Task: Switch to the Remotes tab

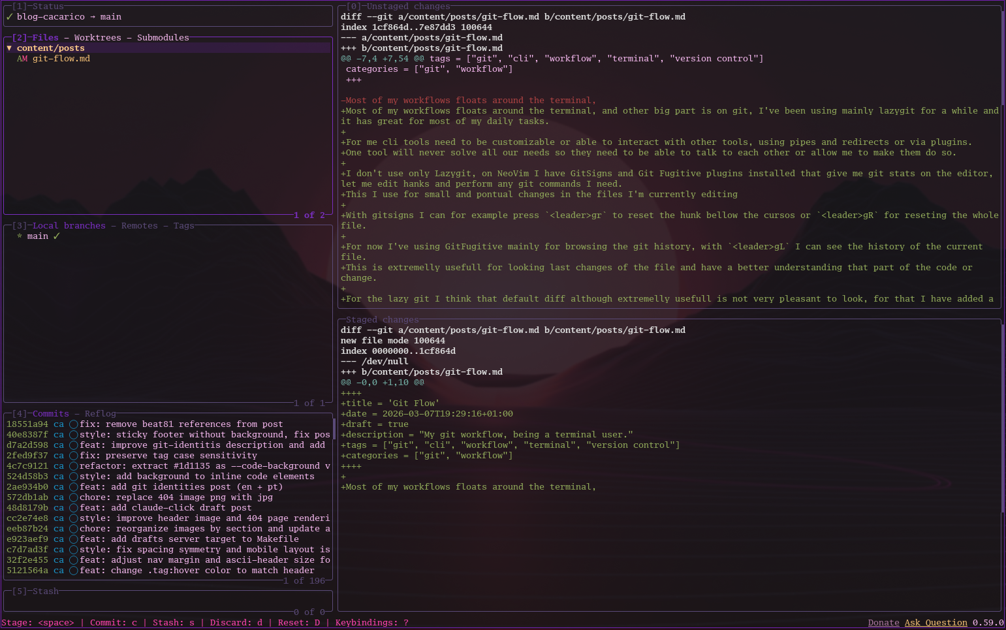Action: click(139, 226)
